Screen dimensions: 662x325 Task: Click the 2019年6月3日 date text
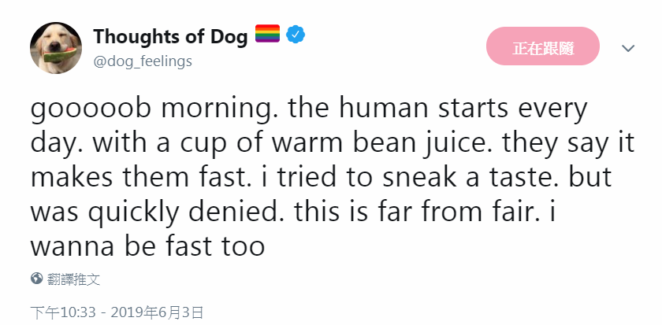point(157,312)
